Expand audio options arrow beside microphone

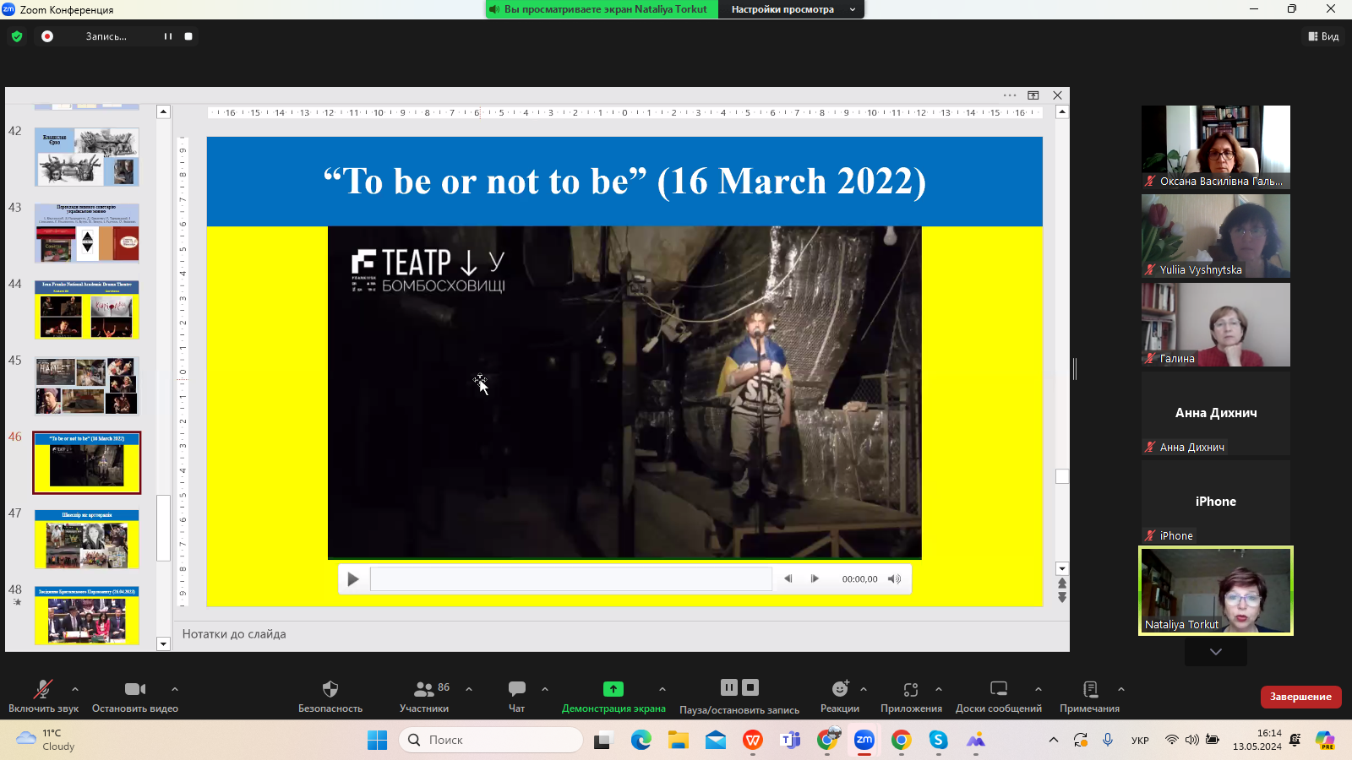pyautogui.click(x=75, y=689)
